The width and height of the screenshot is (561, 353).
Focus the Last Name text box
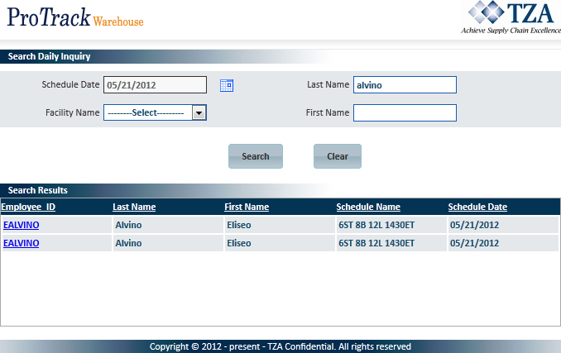point(405,85)
